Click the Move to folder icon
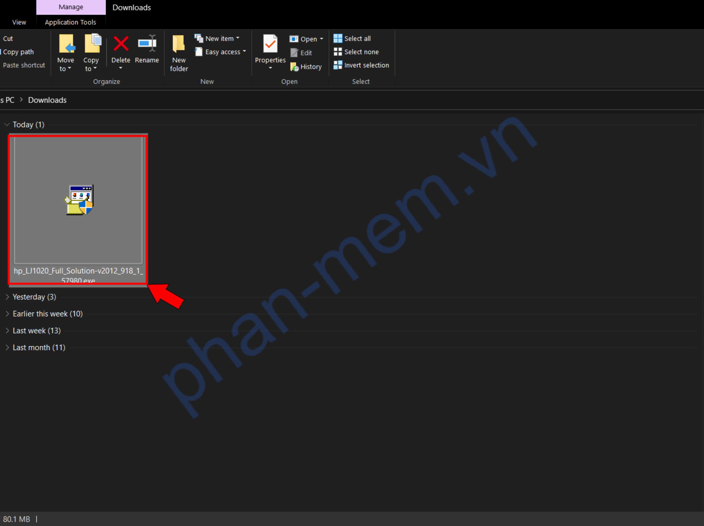This screenshot has width=704, height=526. pyautogui.click(x=66, y=44)
